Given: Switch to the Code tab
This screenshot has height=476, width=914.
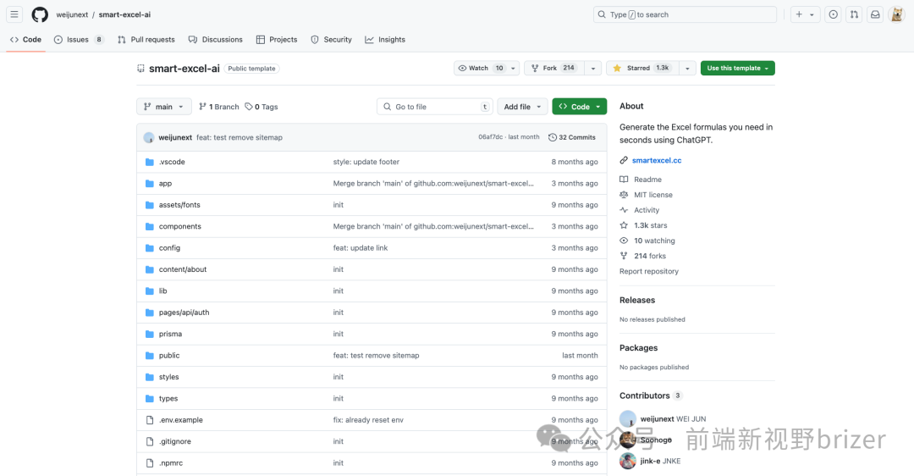Looking at the screenshot, I should 26,40.
